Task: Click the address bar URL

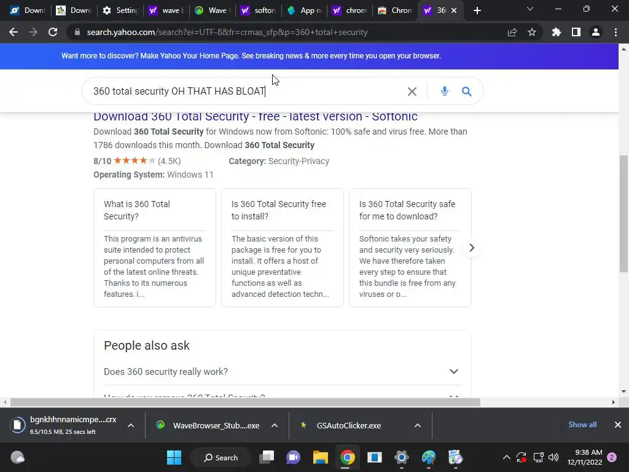Action: pos(227,32)
